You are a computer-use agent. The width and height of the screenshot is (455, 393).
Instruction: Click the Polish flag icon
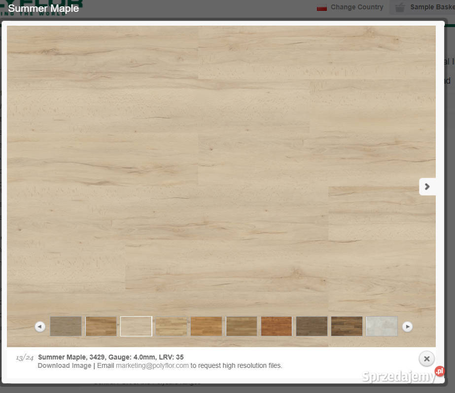tap(322, 7)
